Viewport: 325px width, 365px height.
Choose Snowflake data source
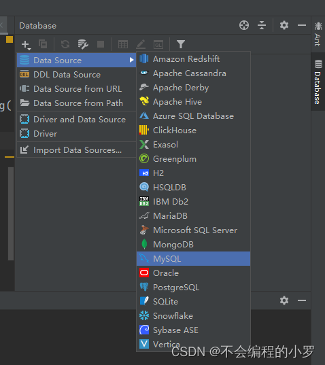click(194, 315)
